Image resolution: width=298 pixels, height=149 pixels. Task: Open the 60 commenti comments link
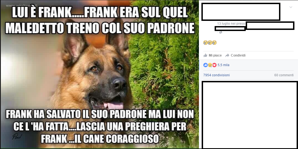[x=284, y=75]
